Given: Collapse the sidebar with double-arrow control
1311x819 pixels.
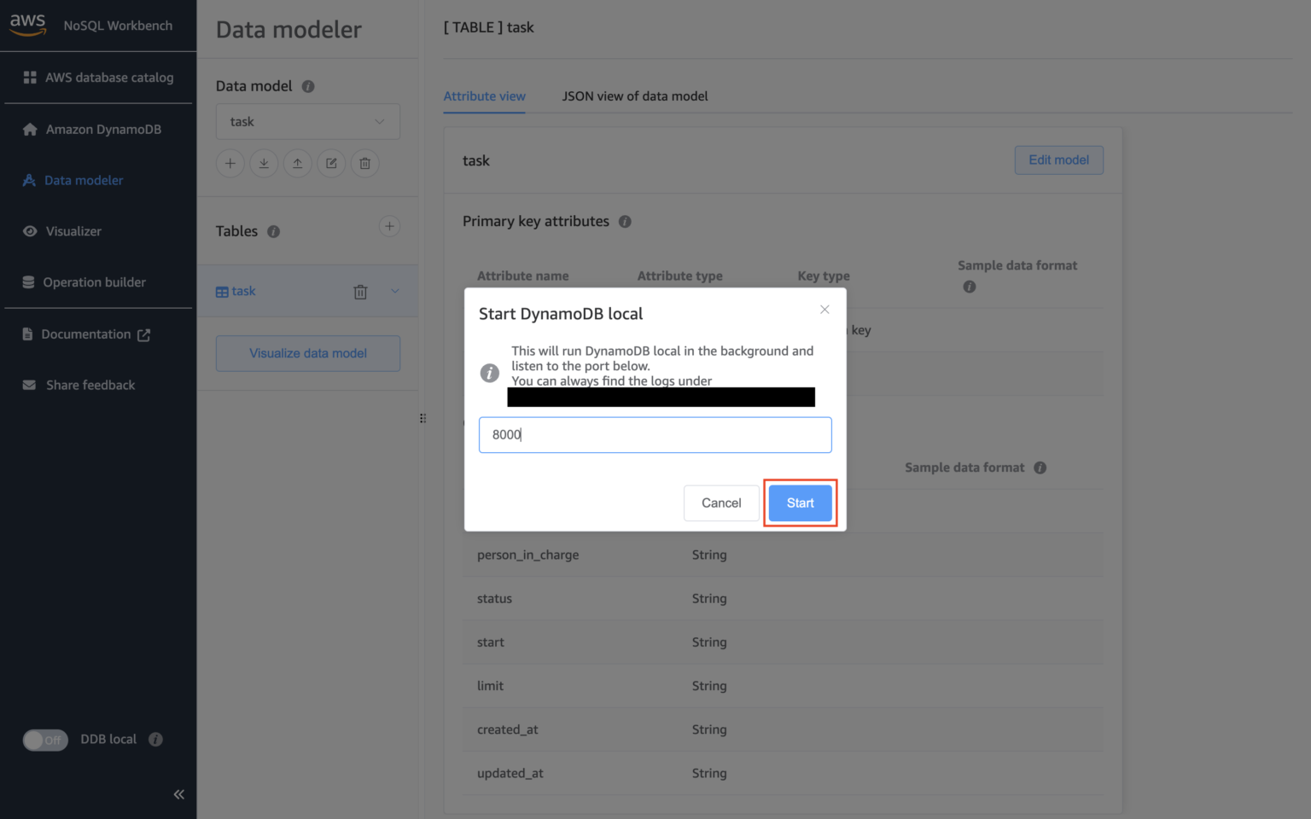Looking at the screenshot, I should pyautogui.click(x=178, y=794).
